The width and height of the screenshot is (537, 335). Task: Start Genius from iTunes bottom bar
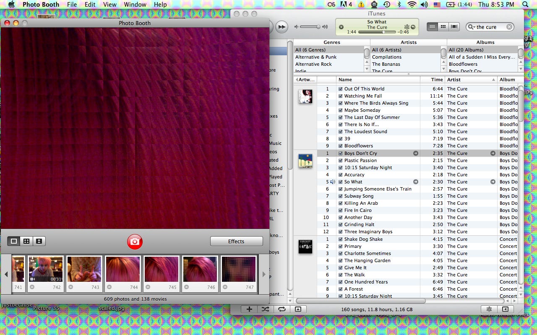click(489, 309)
